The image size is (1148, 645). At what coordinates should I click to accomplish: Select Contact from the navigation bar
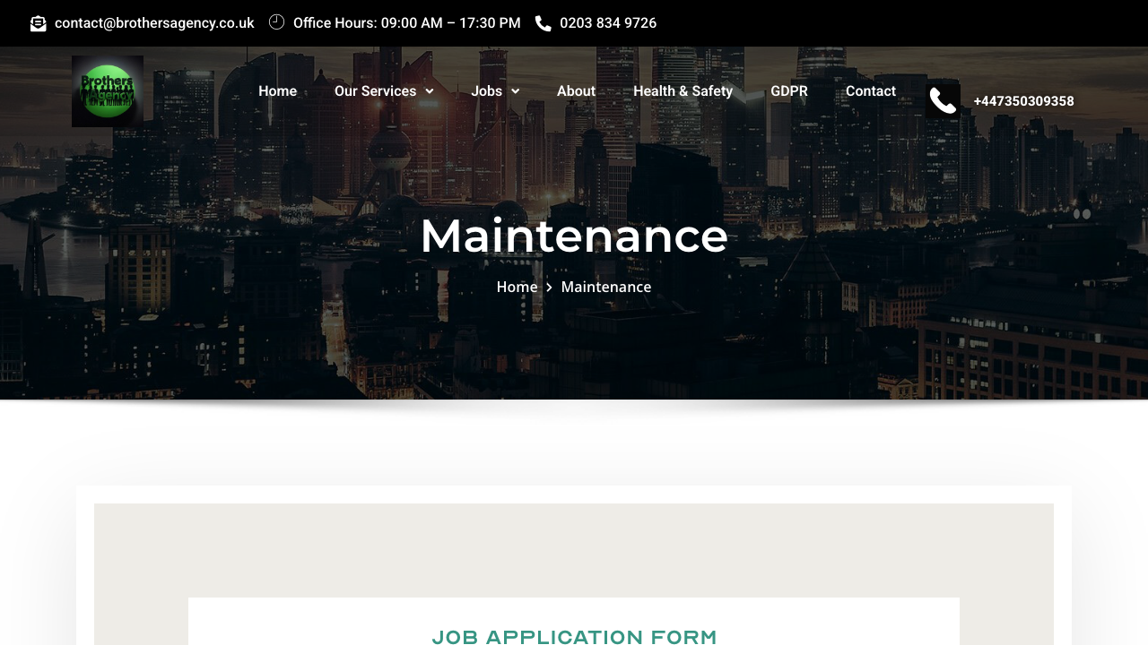[870, 90]
